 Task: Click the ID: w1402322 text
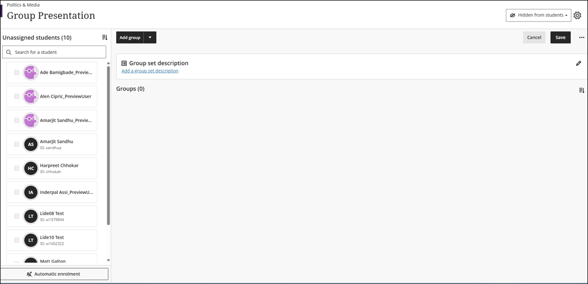coord(52,244)
